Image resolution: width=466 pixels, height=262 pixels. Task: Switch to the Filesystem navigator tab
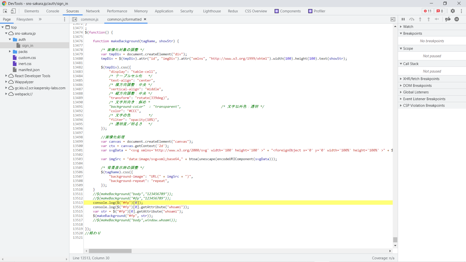(x=25, y=19)
